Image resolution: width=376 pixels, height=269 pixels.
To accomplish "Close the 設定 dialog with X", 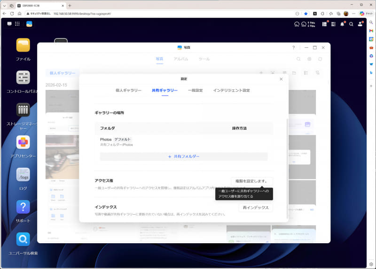I will [281, 79].
